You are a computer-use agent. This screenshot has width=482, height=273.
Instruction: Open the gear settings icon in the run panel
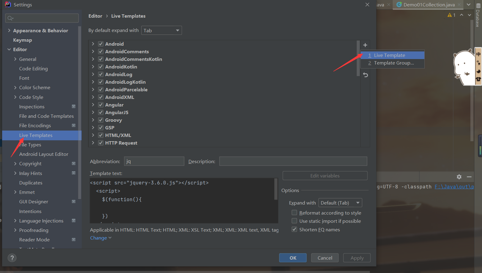click(459, 177)
